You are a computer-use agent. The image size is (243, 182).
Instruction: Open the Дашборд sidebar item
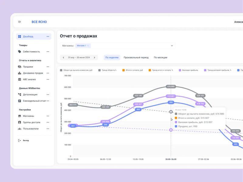coord(28,36)
